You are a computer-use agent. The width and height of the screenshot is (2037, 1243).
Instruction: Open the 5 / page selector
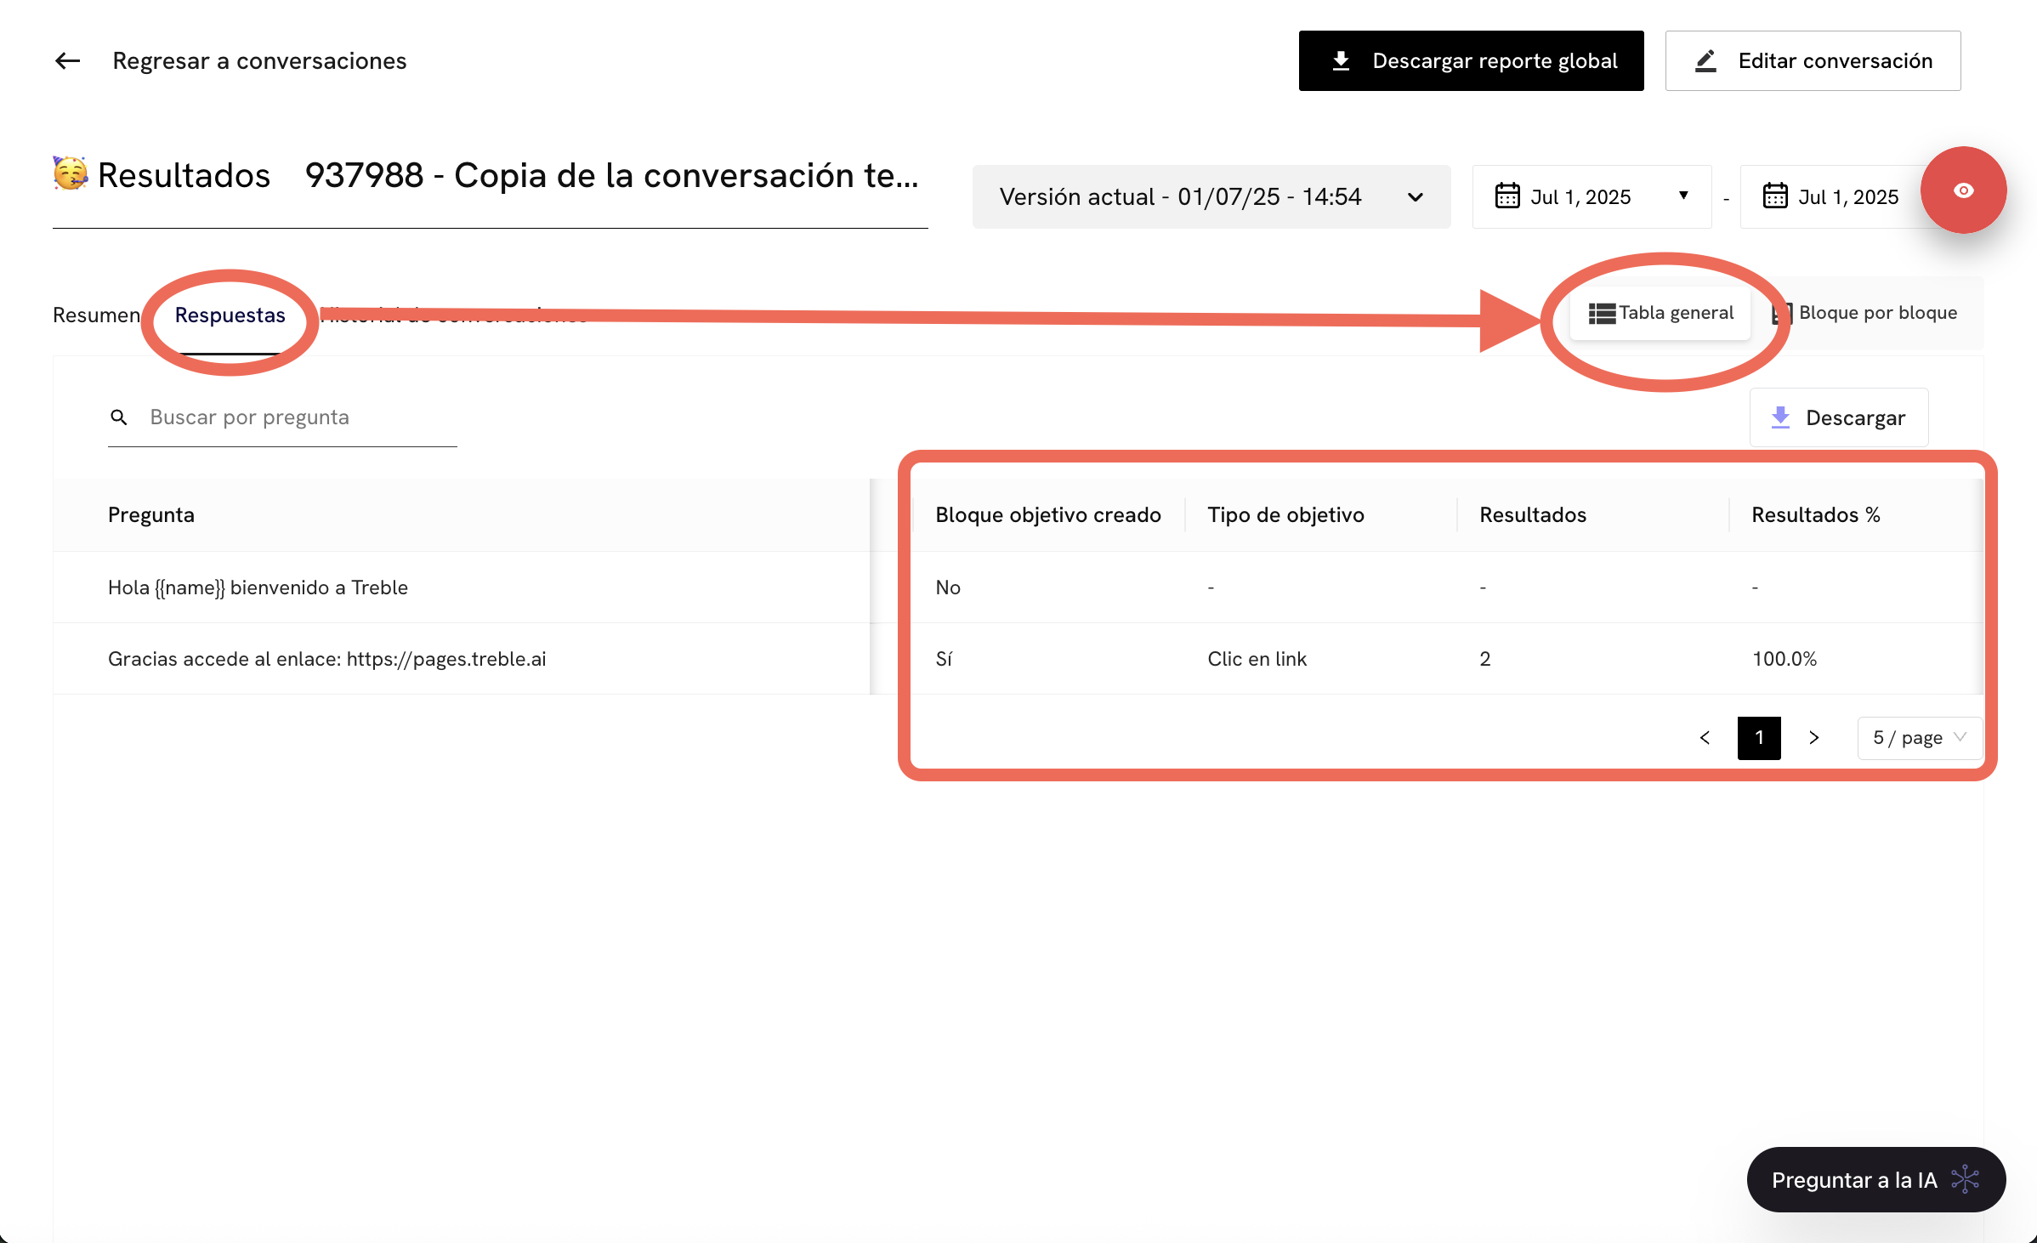click(x=1919, y=738)
